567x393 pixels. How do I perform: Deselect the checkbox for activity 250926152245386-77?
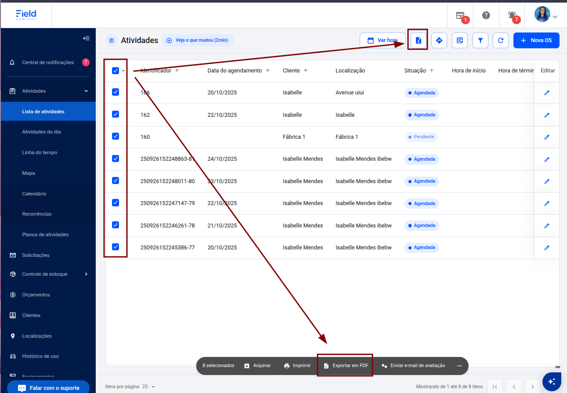(116, 247)
